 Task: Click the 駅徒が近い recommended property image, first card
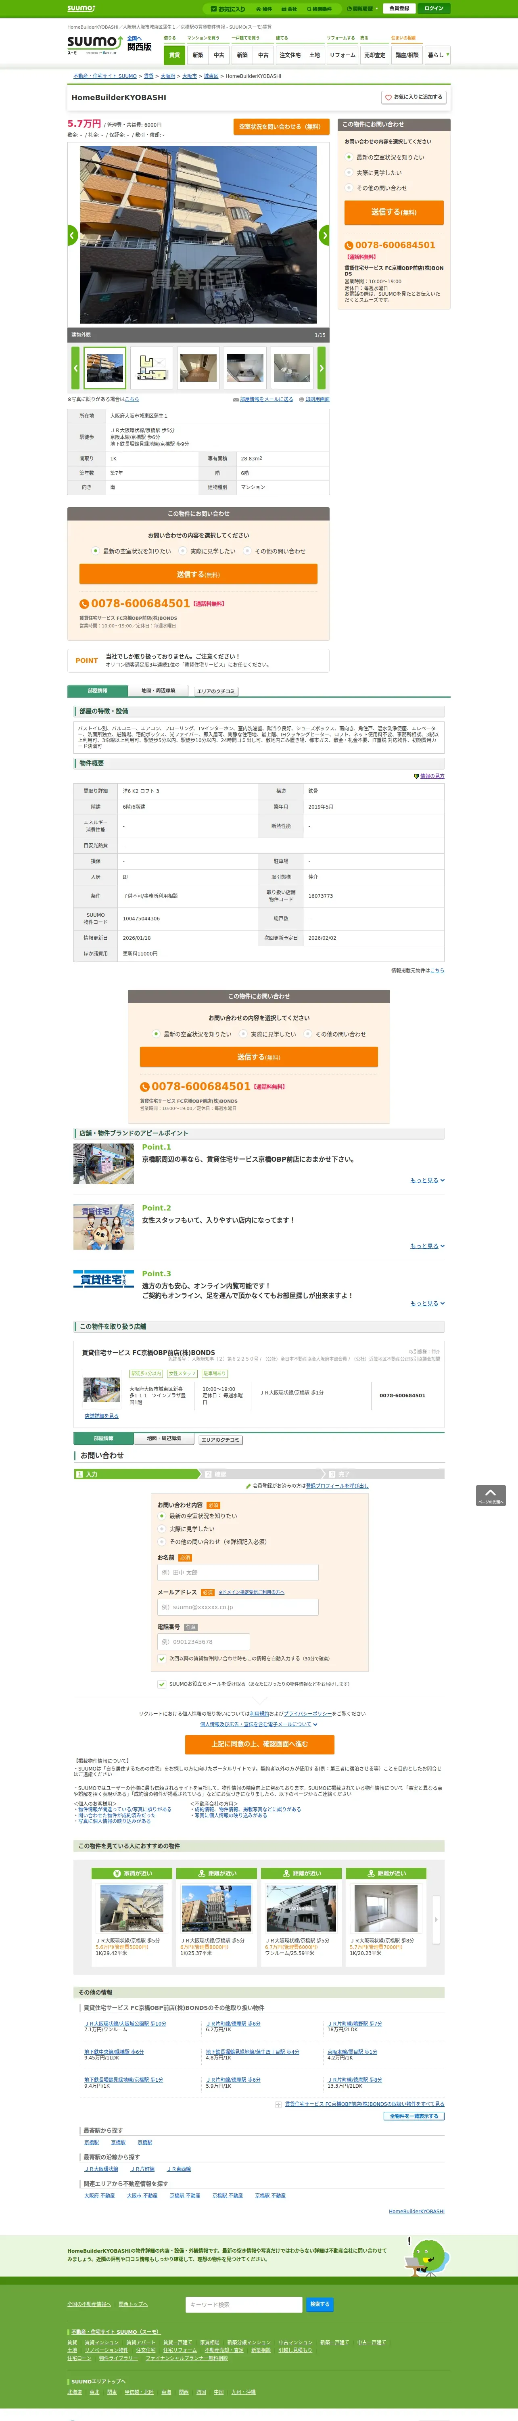(x=132, y=1908)
